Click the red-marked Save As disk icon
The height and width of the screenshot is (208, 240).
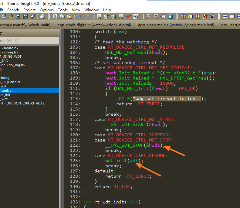click(25, 16)
